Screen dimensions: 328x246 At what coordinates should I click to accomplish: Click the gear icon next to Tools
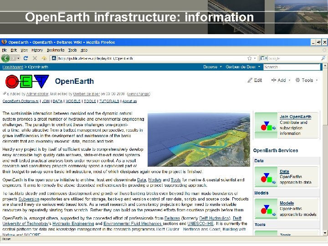pos(297,80)
